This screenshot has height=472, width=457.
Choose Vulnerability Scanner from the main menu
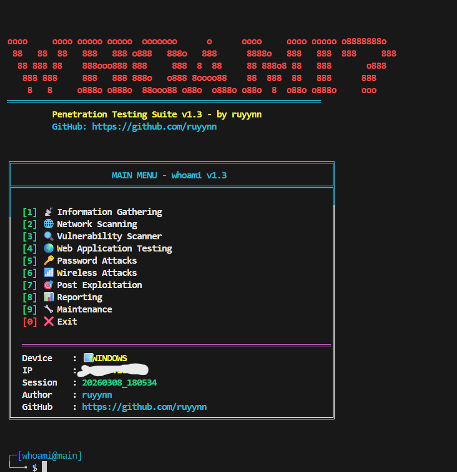click(109, 237)
